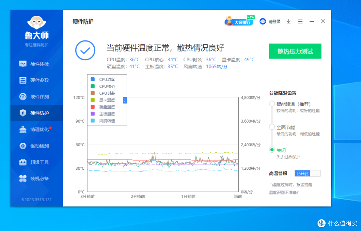Click the 硬件防护 page title
361x231 pixels.
coord(83,21)
